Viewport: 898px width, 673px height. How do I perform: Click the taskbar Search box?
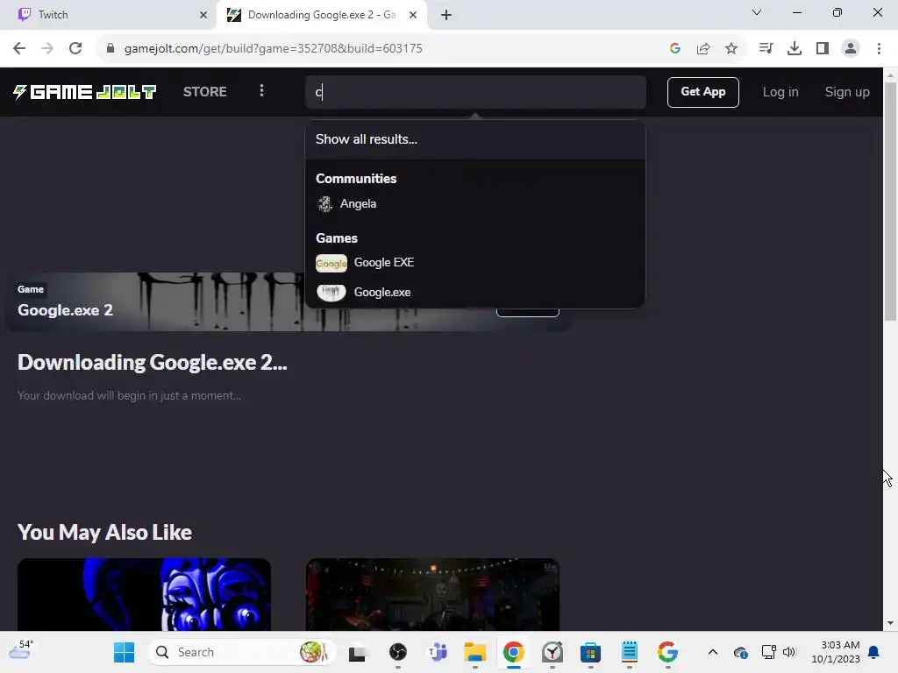point(242,652)
